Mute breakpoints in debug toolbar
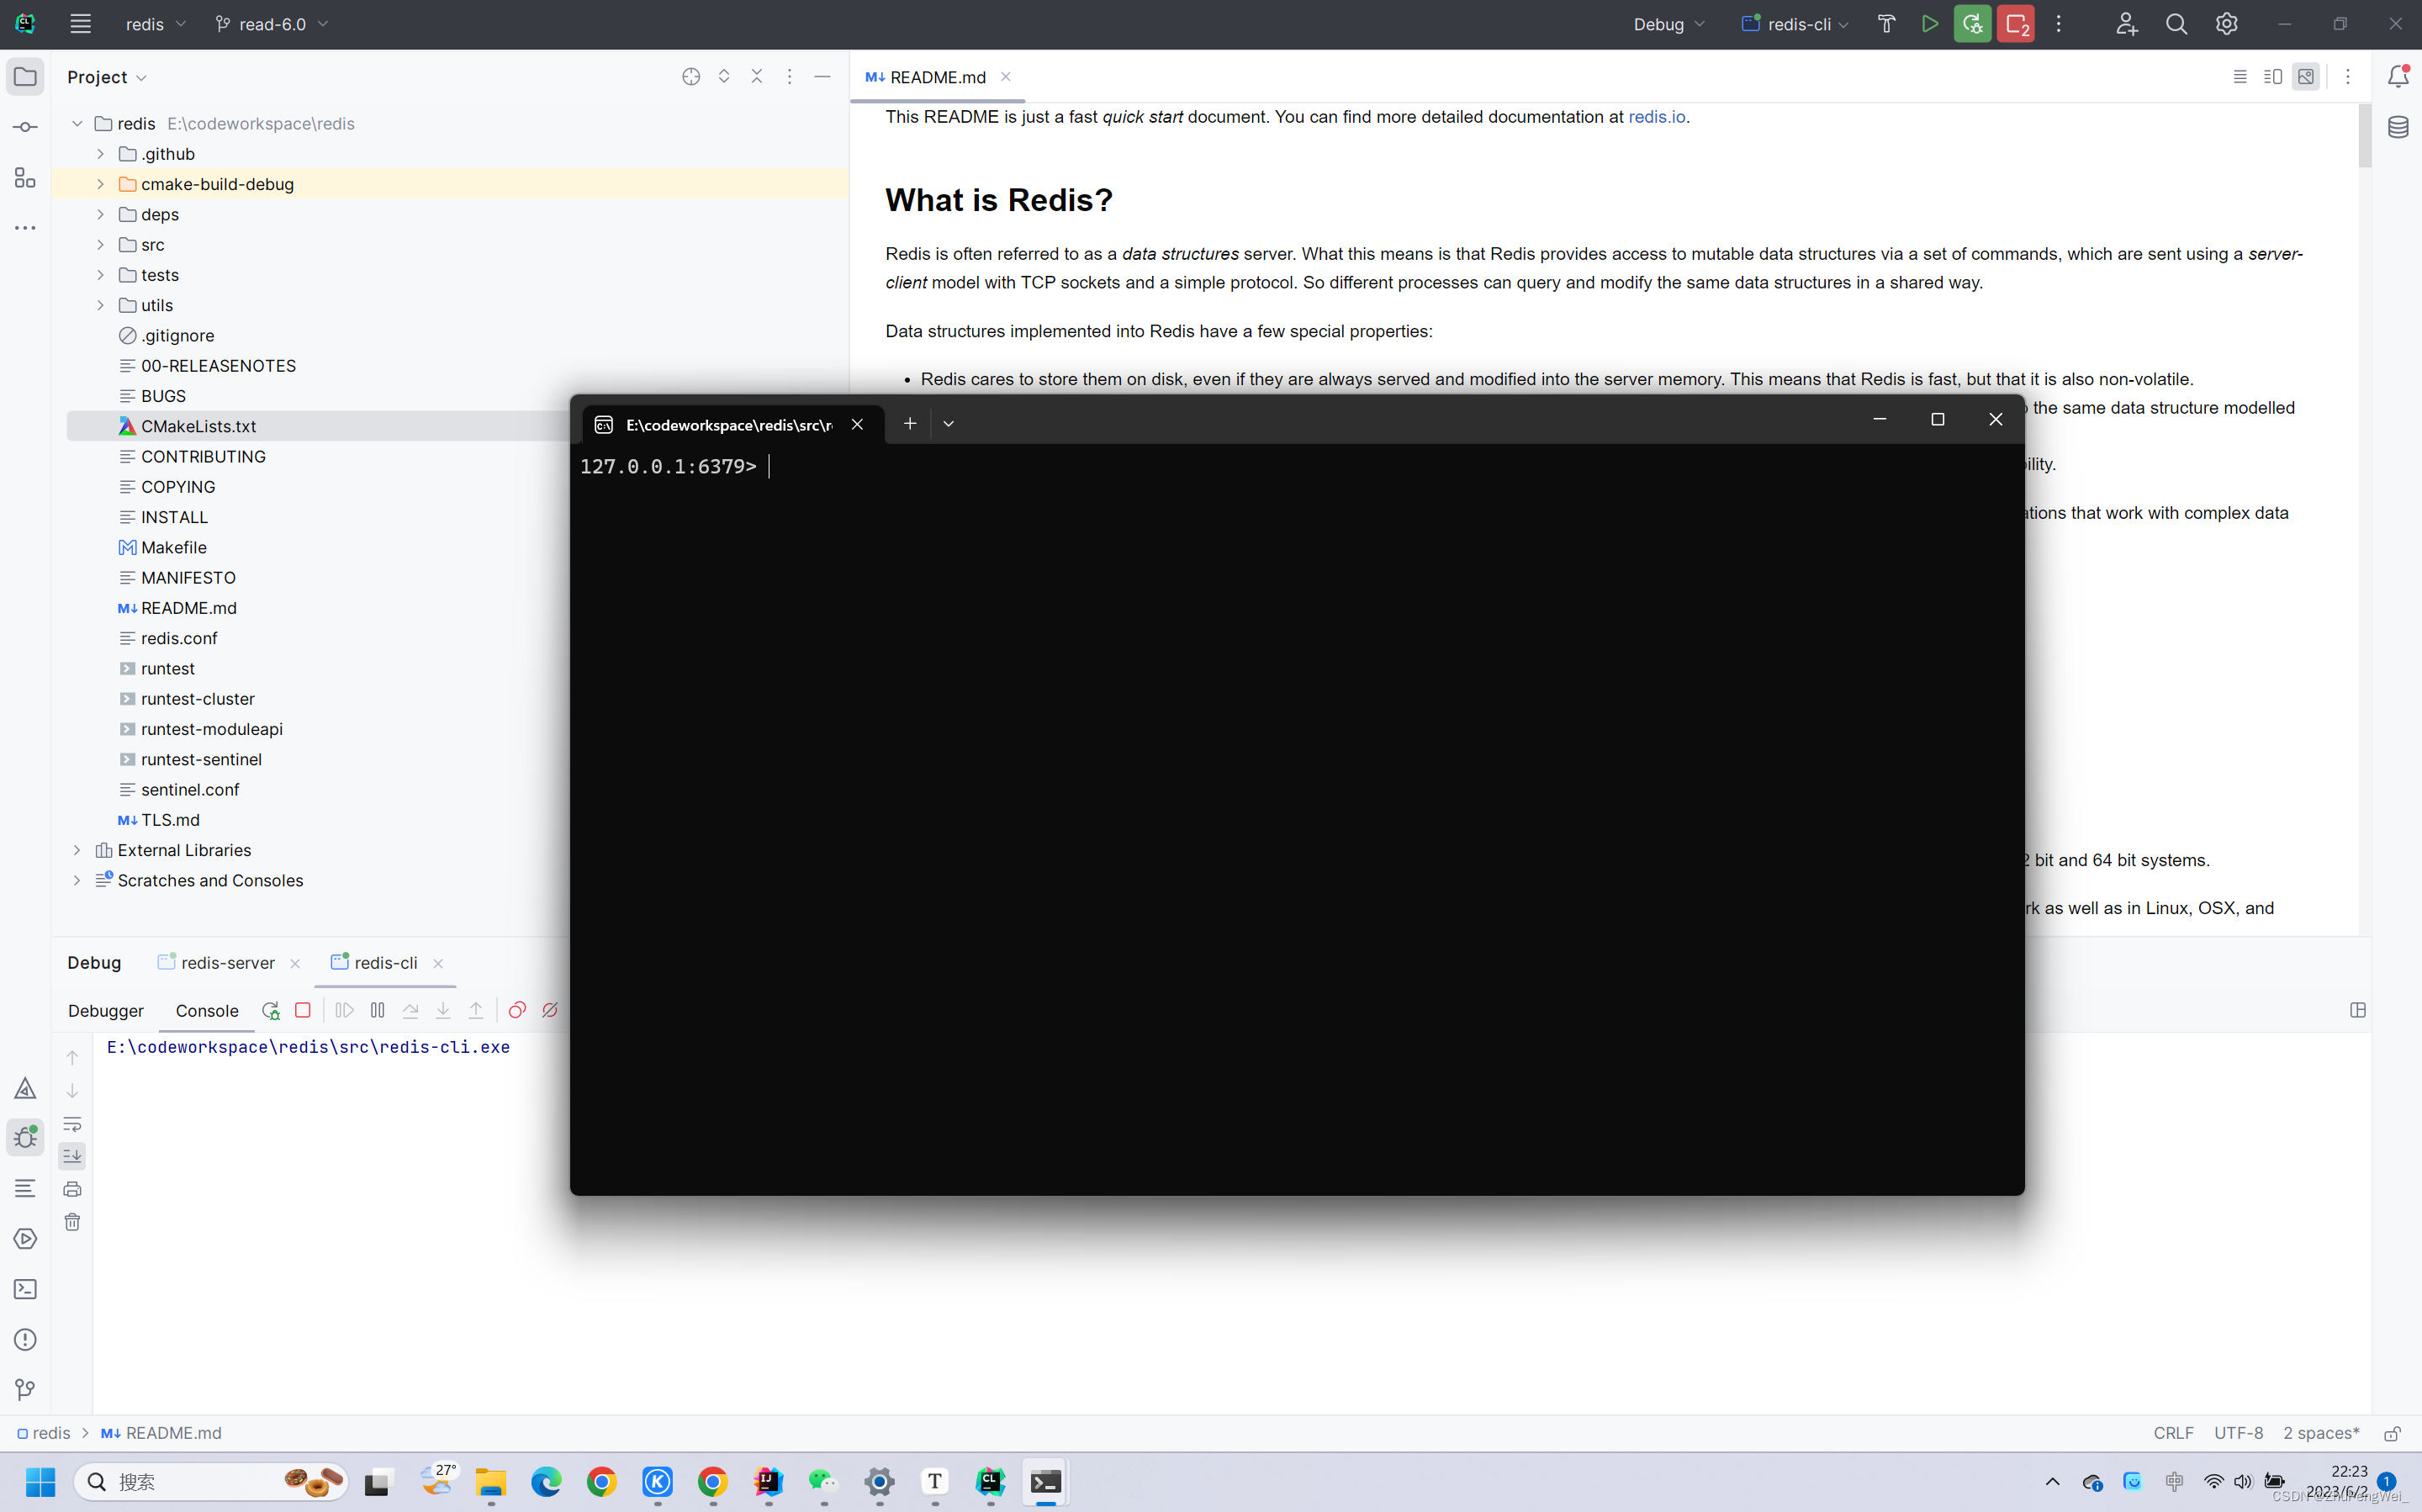Viewport: 2422px width, 1512px height. 550,1010
